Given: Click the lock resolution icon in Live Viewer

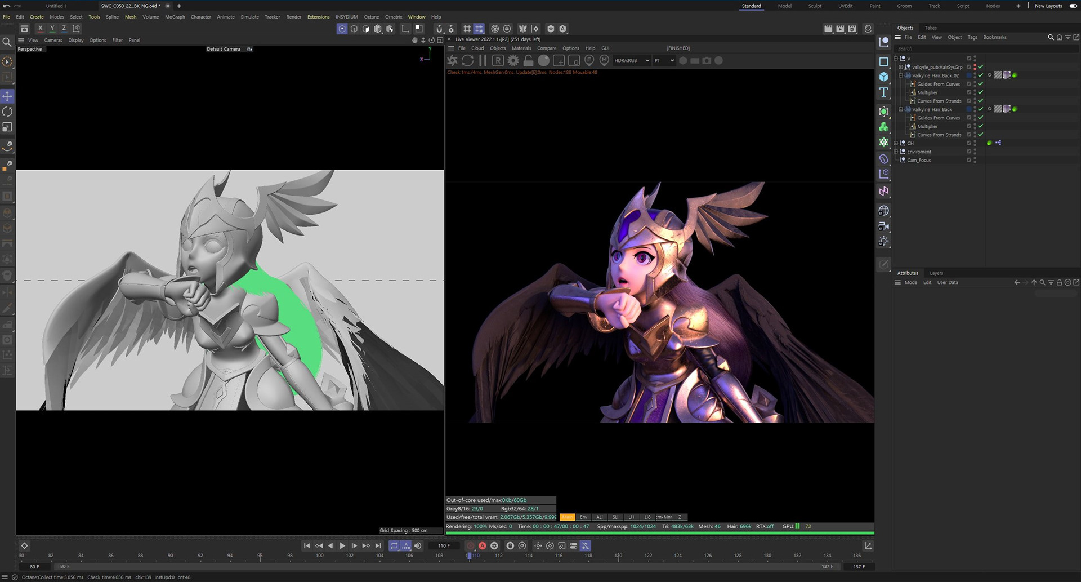Looking at the screenshot, I should click(x=529, y=60).
